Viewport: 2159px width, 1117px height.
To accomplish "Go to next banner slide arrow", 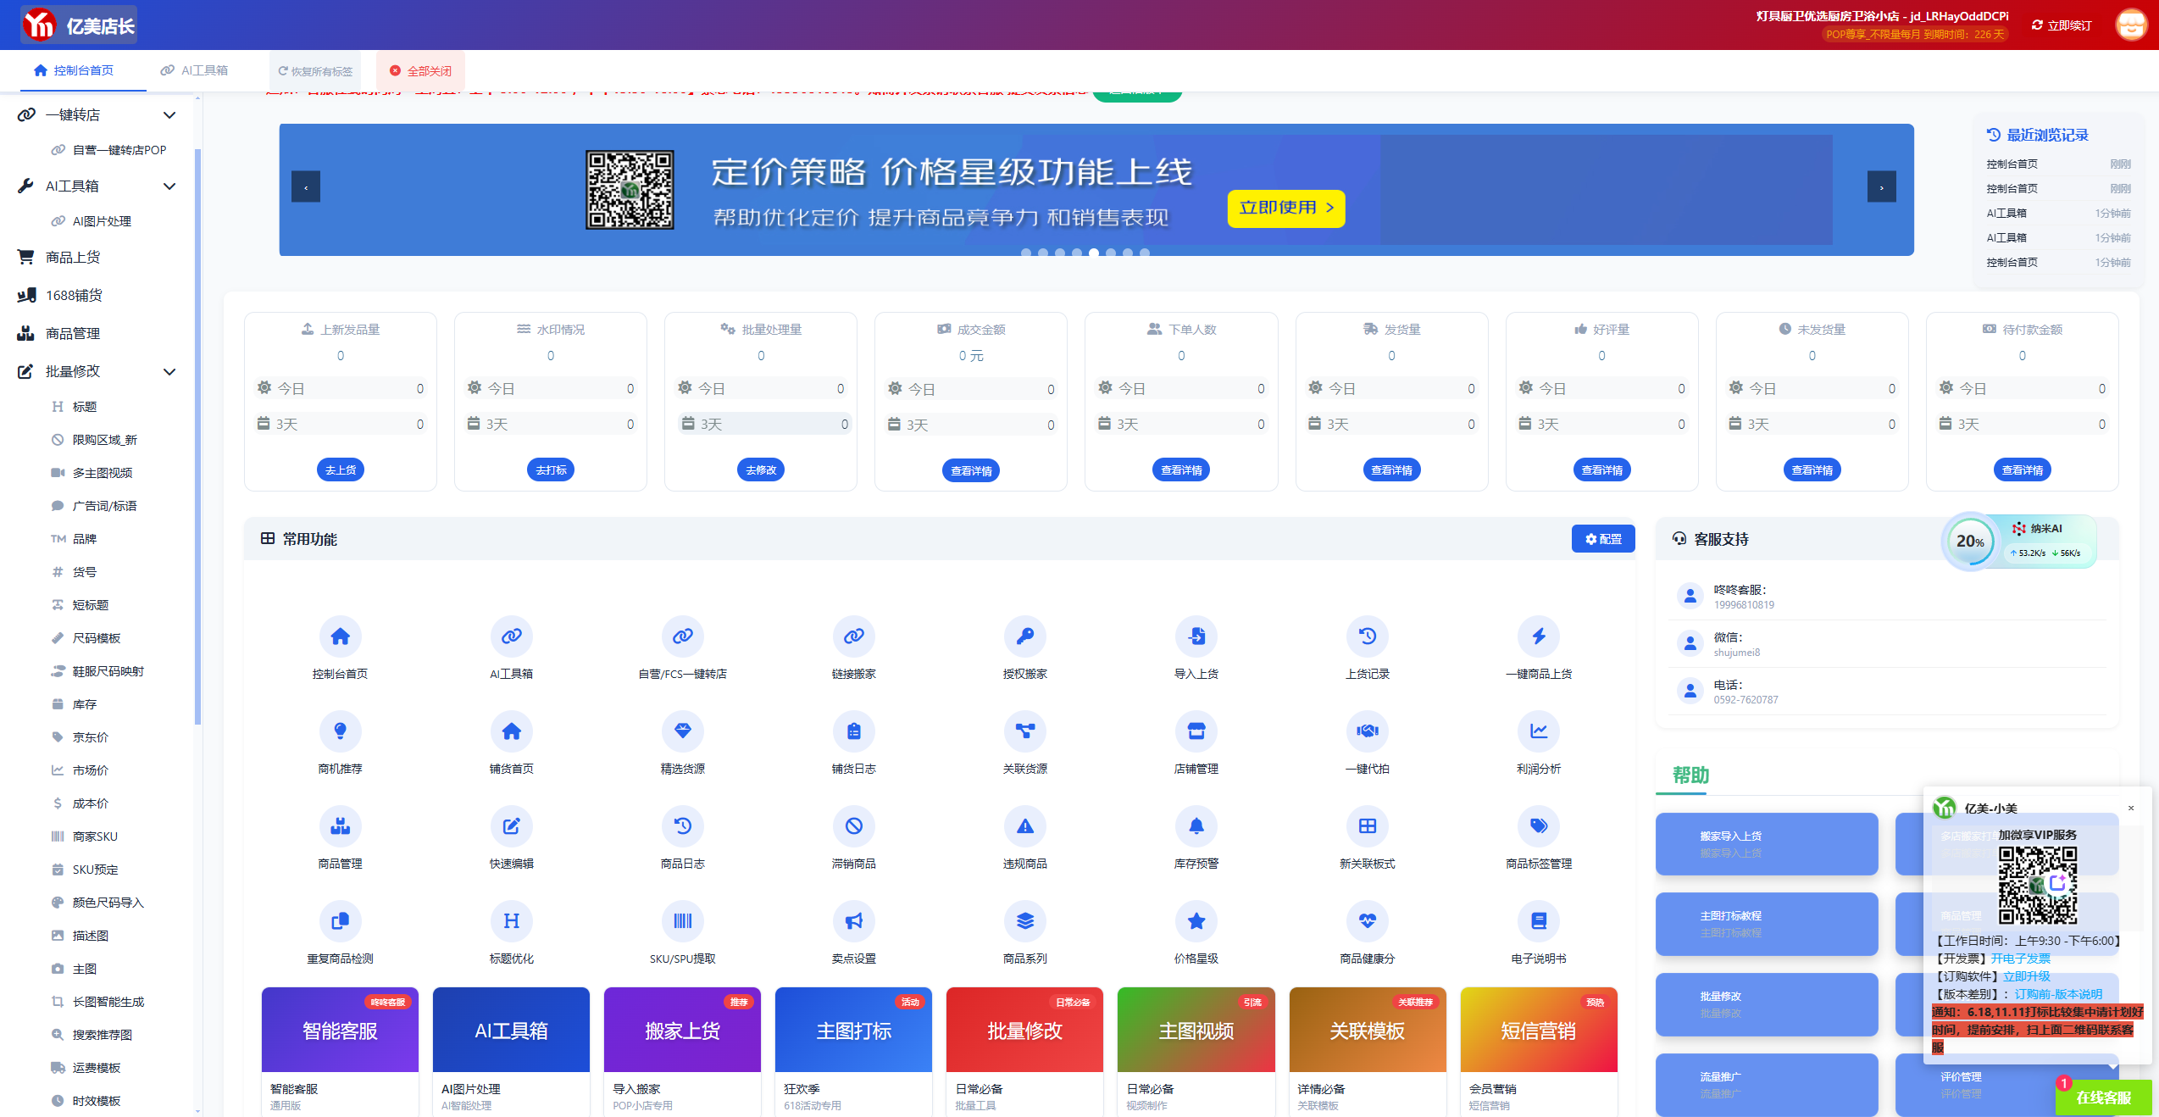I will pos(1881,187).
